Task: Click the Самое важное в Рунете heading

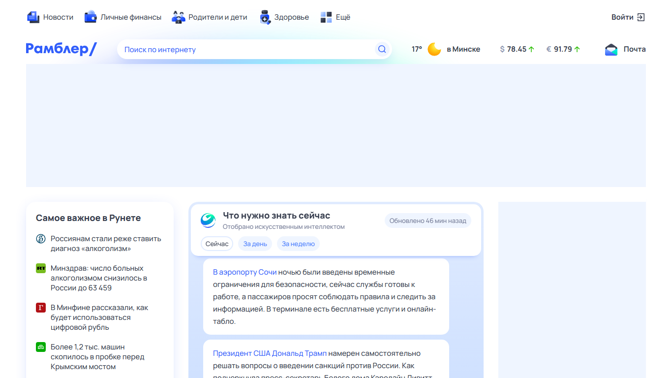Action: click(x=88, y=218)
